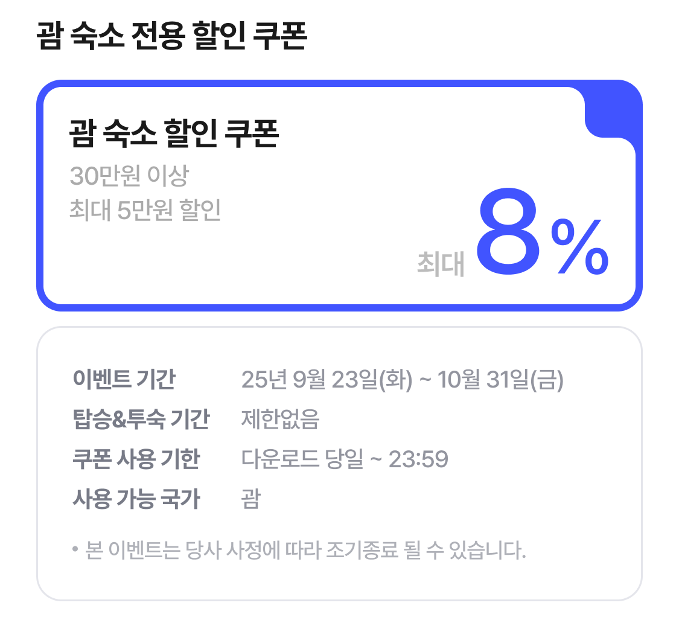679x623 pixels.
Task: Select the 다운로드 당일 ~ 23:59 text
Action: [345, 459]
